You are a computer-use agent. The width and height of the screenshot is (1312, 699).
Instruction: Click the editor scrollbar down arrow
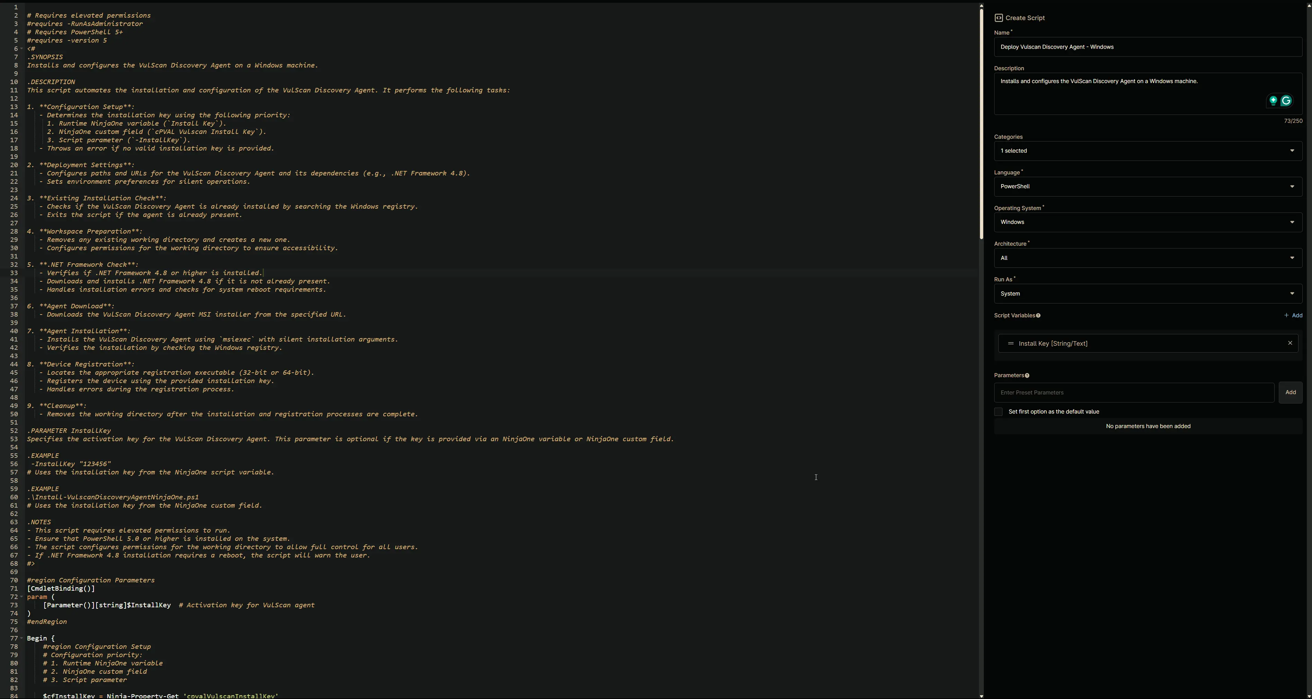coord(981,696)
